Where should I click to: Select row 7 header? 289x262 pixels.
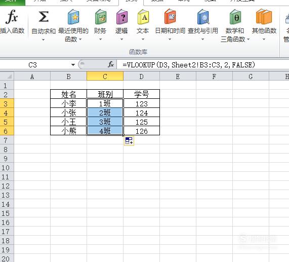coord(7,140)
